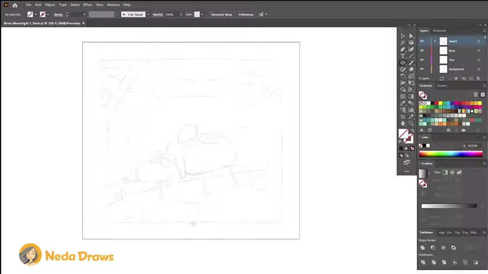Hide the Birds layer

pos(422,50)
